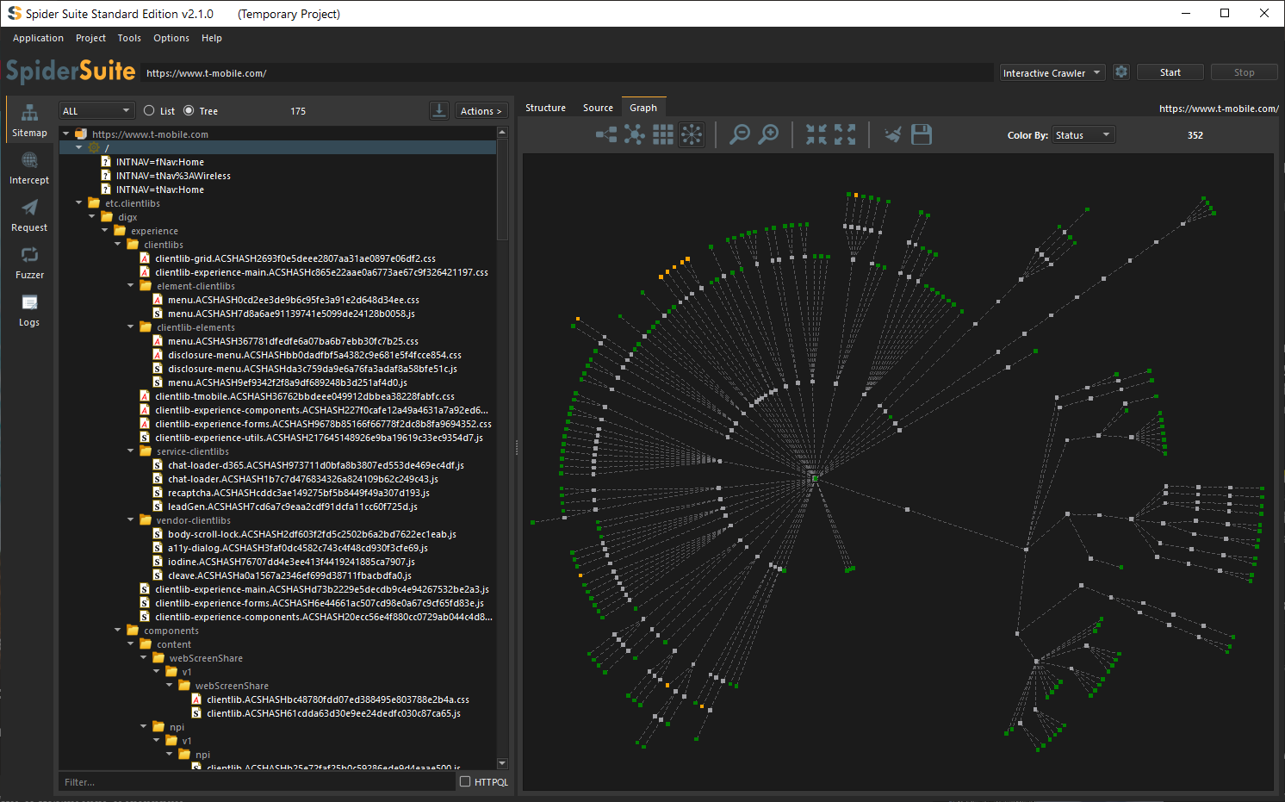Collapse the webScreenShare folder under content
The image size is (1285, 802).
coord(144,658)
